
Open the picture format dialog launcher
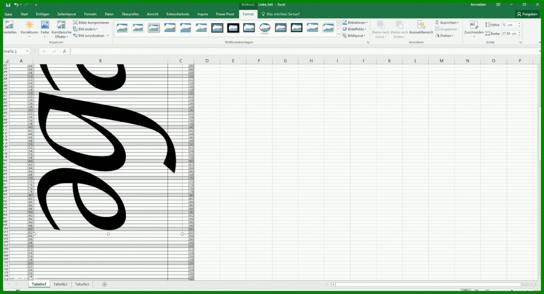tap(368, 42)
